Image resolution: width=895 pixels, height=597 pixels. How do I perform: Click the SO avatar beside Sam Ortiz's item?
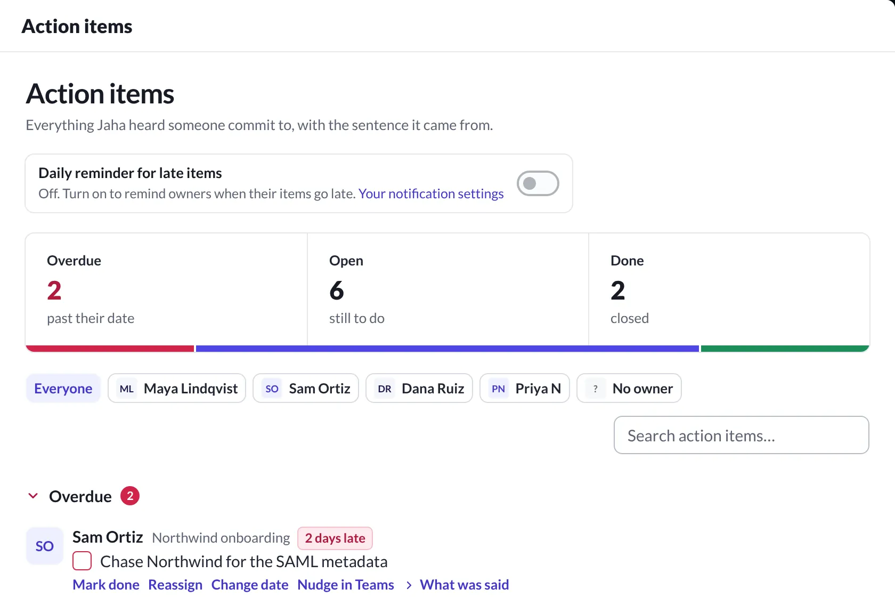(45, 546)
